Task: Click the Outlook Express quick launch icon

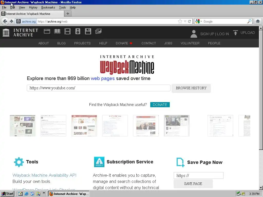Action: 32,194
